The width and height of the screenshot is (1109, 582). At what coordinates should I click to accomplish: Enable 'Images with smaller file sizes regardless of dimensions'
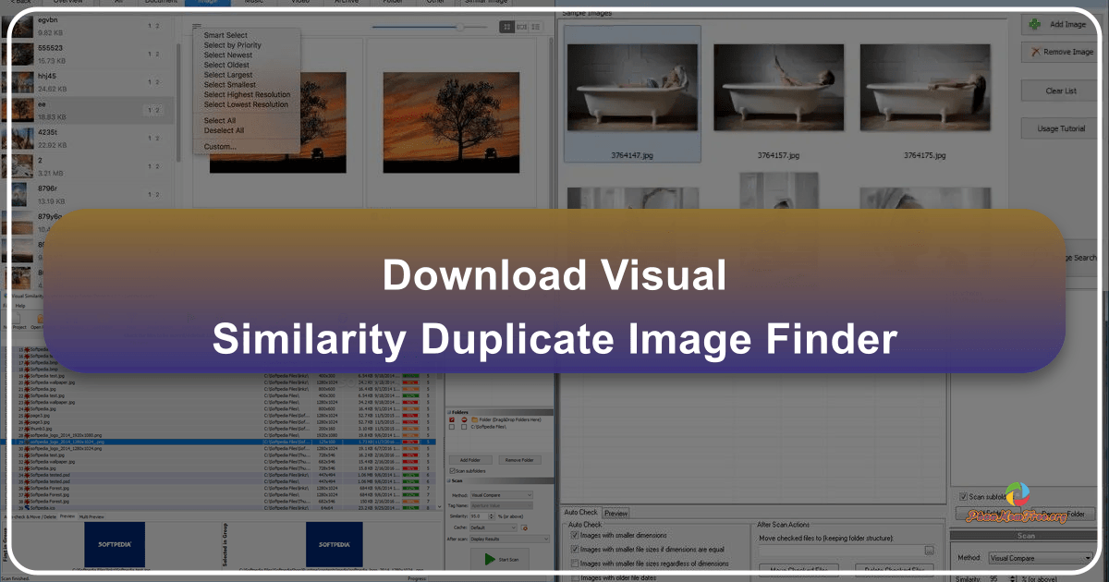pyautogui.click(x=574, y=563)
